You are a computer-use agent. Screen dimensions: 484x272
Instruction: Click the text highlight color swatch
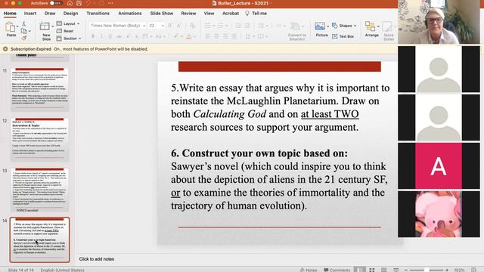pos(175,36)
